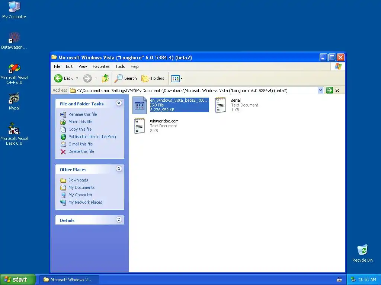Open the Edit menu

pyautogui.click(x=69, y=66)
